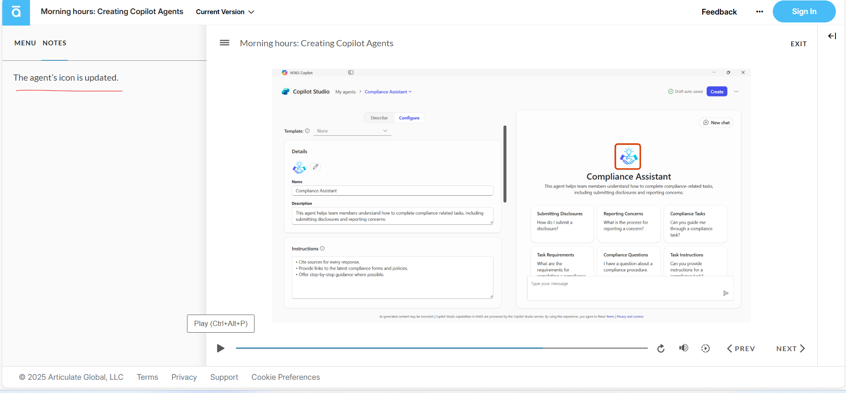Screen dimensions: 846x393
Task: Open the Privacy footer link
Action: (184, 377)
